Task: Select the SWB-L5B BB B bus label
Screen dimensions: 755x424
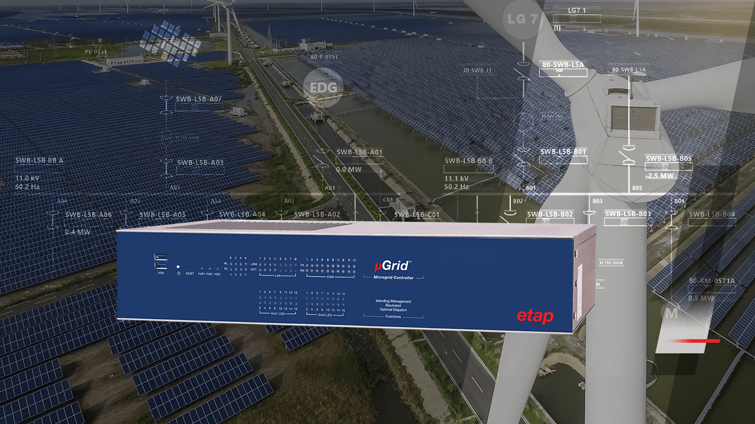Action: [x=468, y=161]
